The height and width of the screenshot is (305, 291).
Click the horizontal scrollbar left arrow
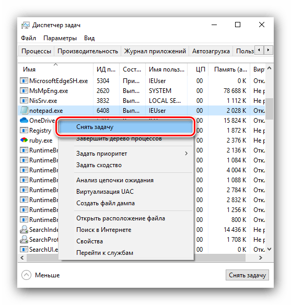[22, 257]
